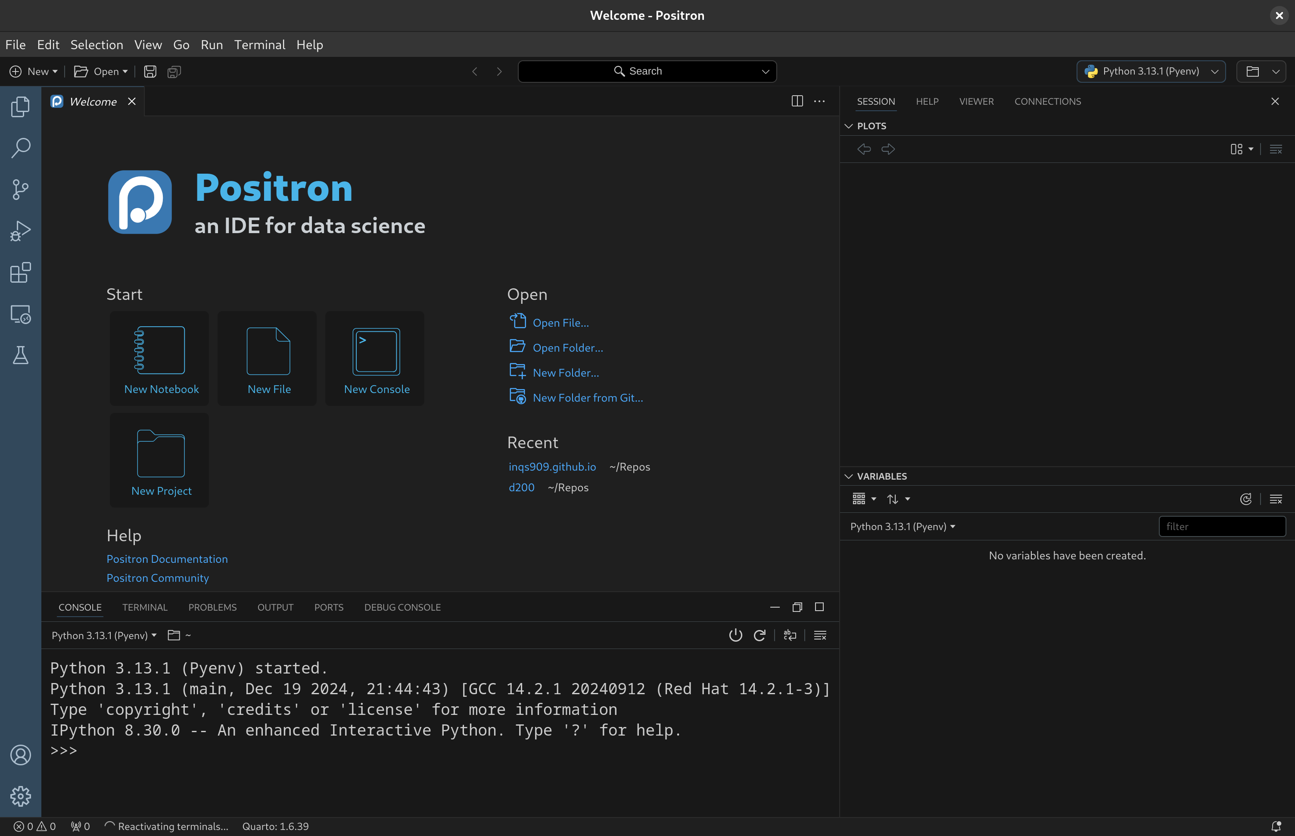Clear the console output
Screen dimensions: 1295x836
(x=820, y=635)
